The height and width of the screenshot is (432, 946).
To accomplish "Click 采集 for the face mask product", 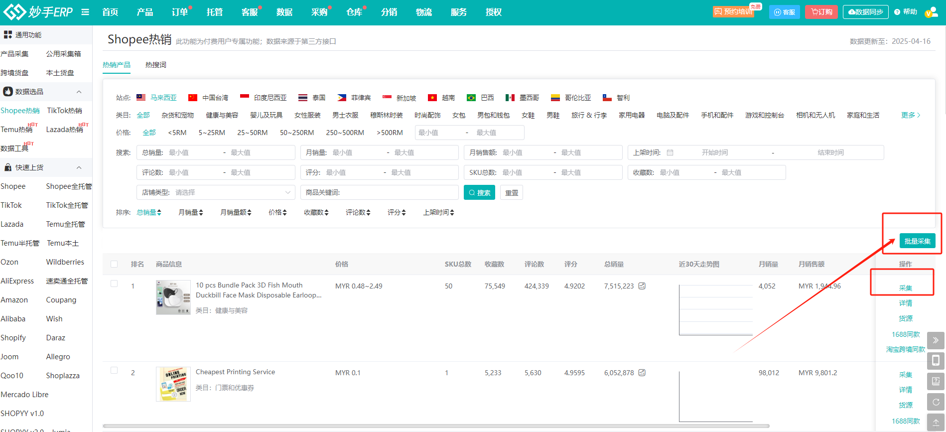I will tap(905, 288).
